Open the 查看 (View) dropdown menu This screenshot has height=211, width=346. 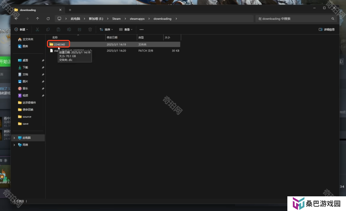[126, 30]
